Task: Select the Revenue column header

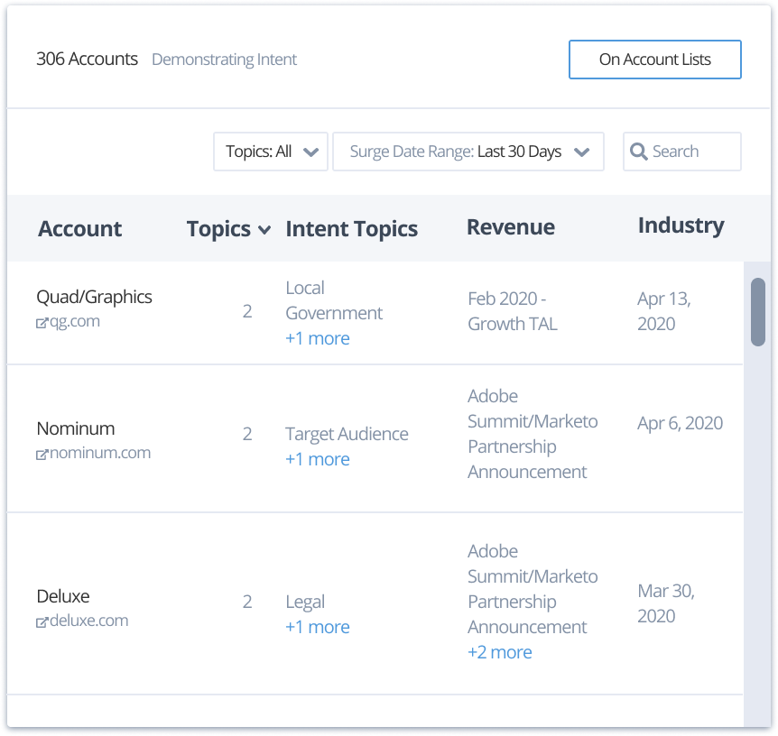Action: click(510, 226)
